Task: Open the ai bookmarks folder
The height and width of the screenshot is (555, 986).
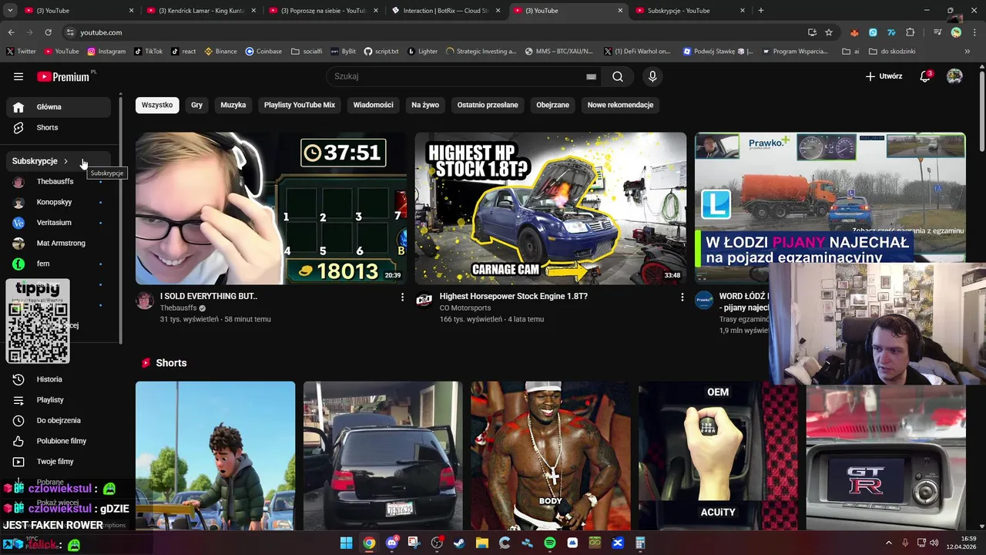Action: (x=851, y=52)
